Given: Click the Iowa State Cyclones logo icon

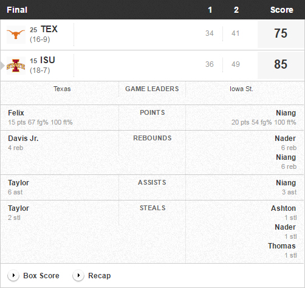Looking at the screenshot, I should click(x=16, y=66).
